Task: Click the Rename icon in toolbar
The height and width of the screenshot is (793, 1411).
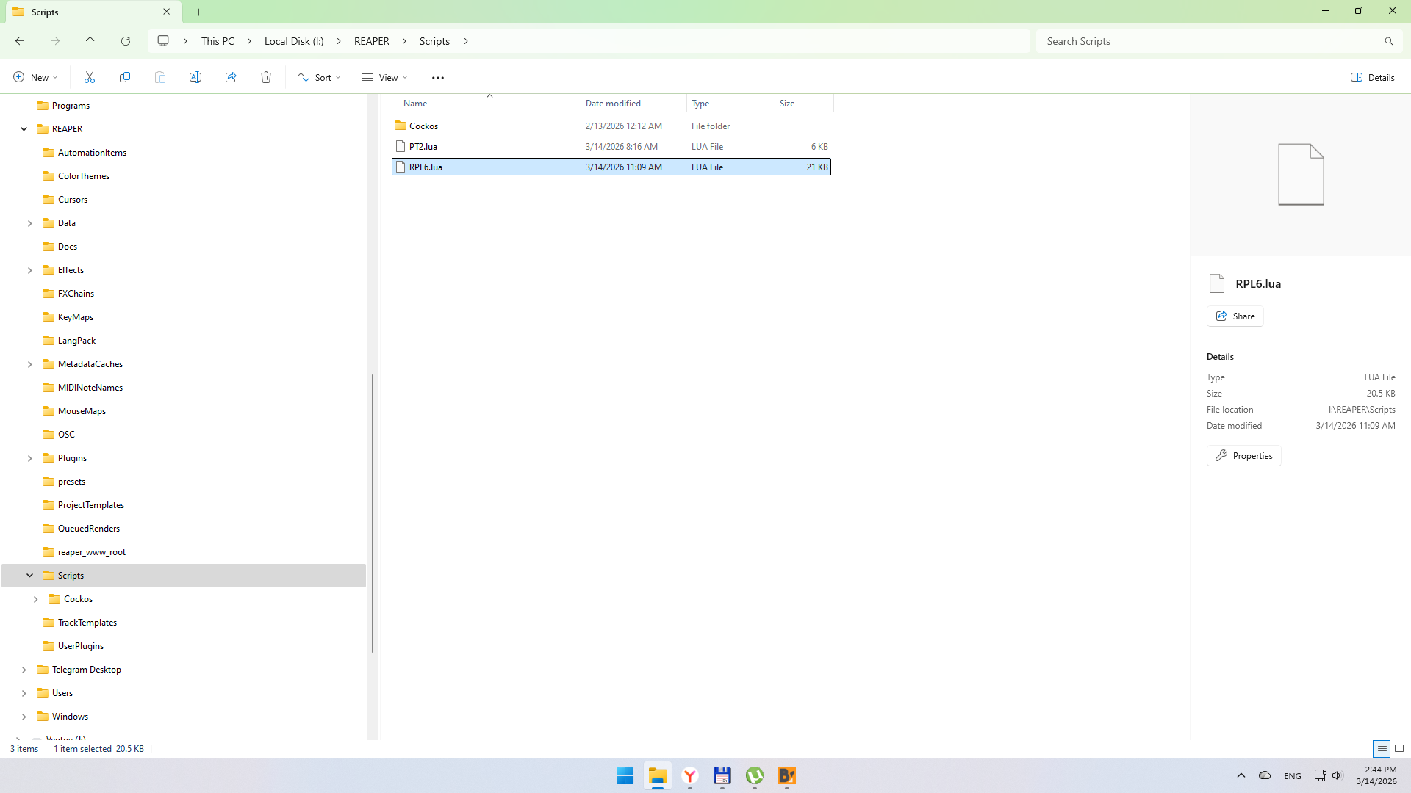Action: (x=195, y=77)
